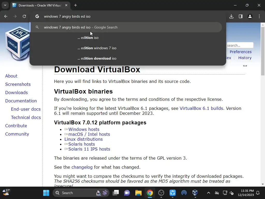The image size is (265, 199).
Task: Open the VirtualBox 6.1 builds link
Action: tap(201, 108)
